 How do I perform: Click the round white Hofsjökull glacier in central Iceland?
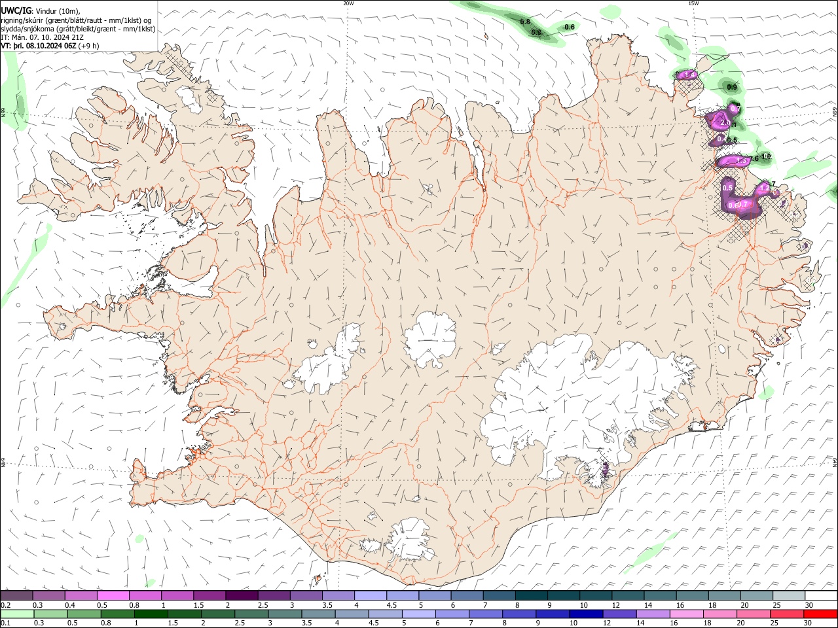430,338
